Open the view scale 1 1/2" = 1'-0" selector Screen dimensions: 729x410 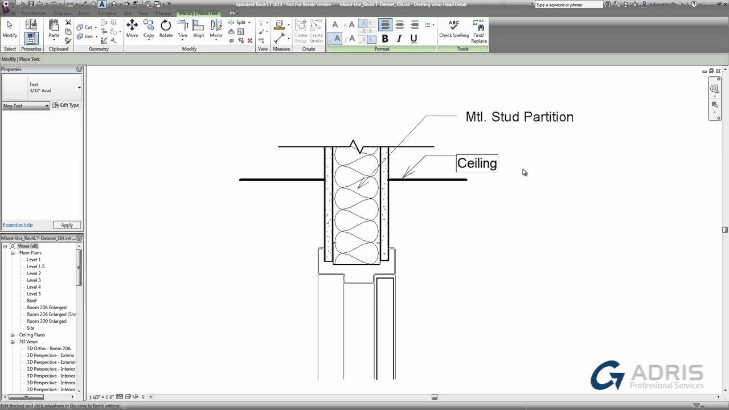tap(101, 396)
